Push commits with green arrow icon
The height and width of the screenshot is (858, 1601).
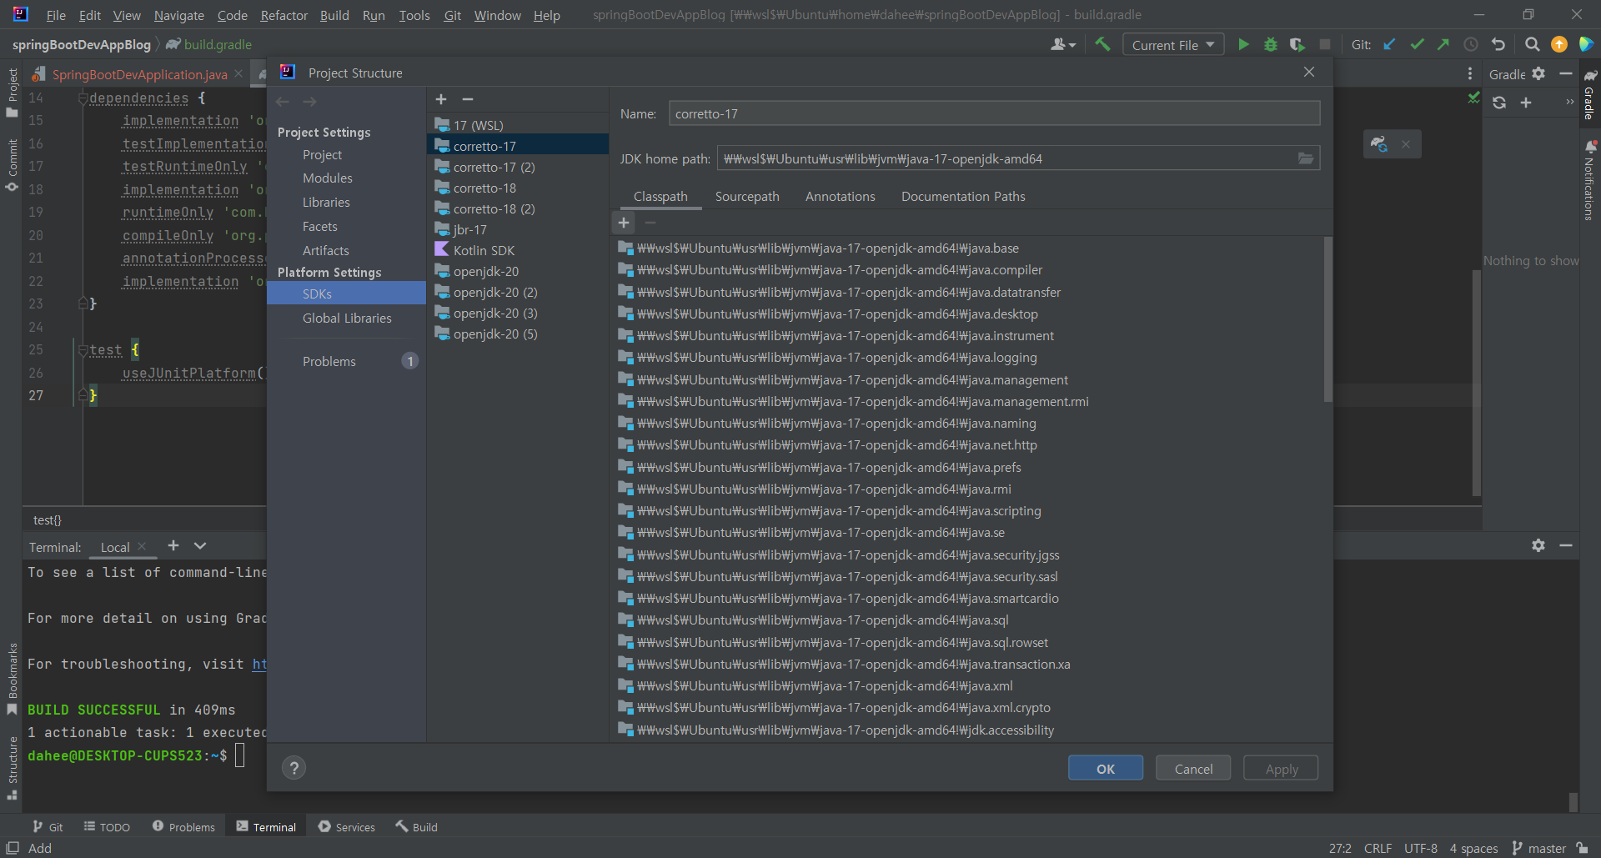[1443, 44]
